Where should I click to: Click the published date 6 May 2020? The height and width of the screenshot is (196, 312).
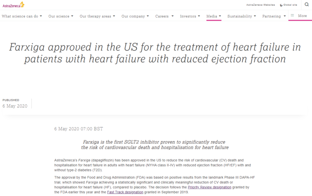click(15, 106)
